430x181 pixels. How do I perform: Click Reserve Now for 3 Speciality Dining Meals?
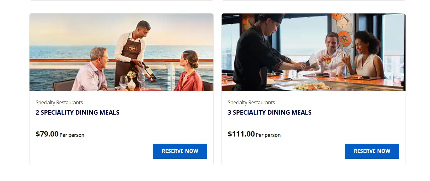click(x=372, y=151)
